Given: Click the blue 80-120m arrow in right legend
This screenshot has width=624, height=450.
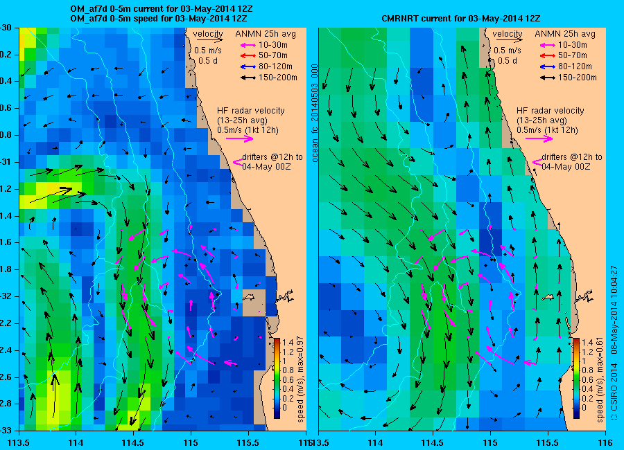Looking at the screenshot, I should click(547, 66).
